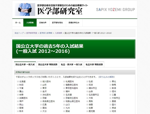The height and width of the screenshot is (114, 150).
Task: Check the 東京医科歯科 checkbox
Action: click(x=64, y=88)
